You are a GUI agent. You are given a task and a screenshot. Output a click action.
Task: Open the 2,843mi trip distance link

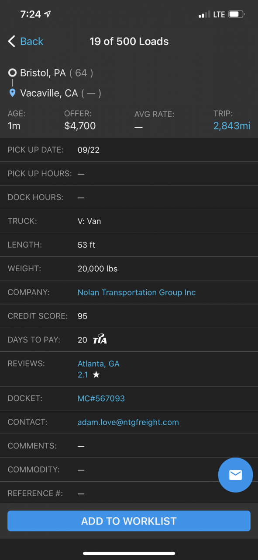(232, 126)
